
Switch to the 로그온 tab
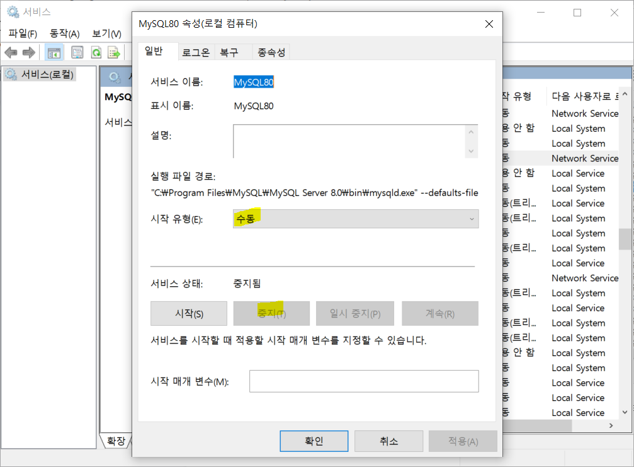point(196,52)
